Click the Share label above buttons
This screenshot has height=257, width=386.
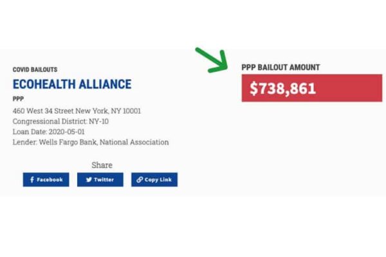(102, 165)
